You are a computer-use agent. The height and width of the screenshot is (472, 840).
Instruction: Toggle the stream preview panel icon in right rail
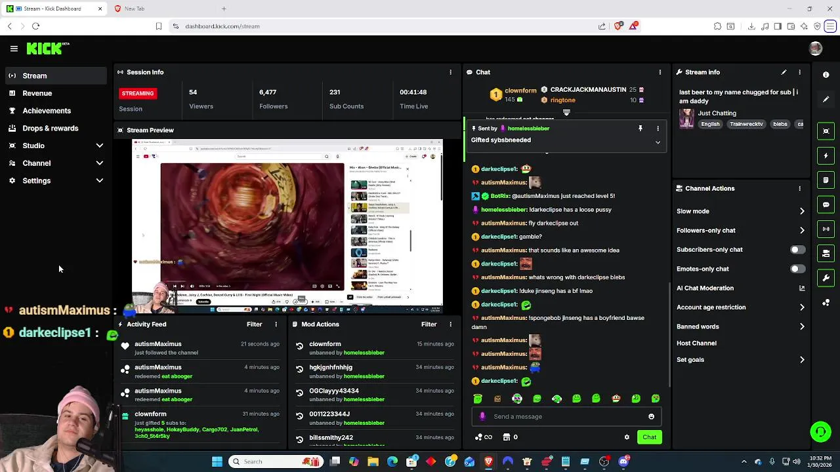click(826, 131)
